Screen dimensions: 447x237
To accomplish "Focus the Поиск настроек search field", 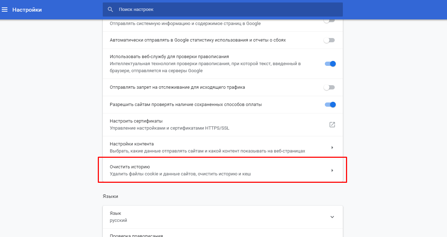I will (x=226, y=10).
